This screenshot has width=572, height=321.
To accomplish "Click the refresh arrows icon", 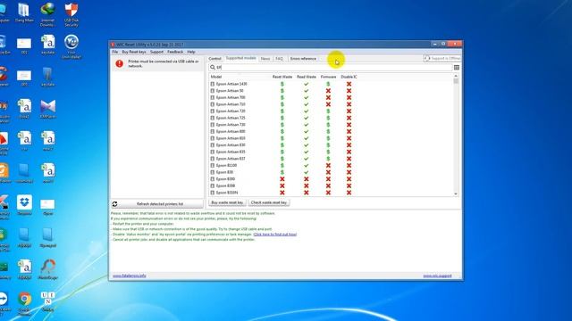I will pos(115,204).
